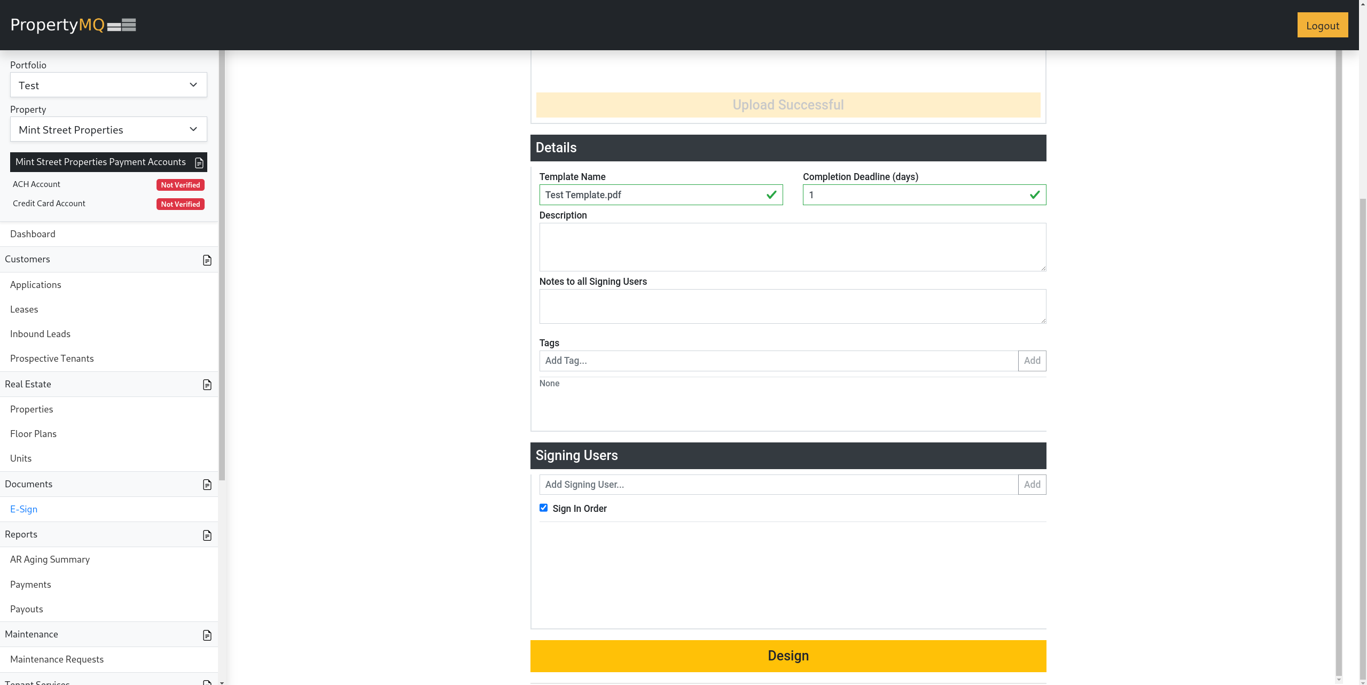Click the document icon beside Real Estate
Image resolution: width=1367 pixels, height=685 pixels.
pos(207,385)
